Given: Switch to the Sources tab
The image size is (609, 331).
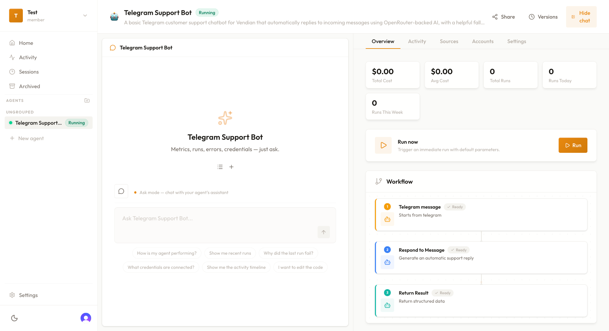Looking at the screenshot, I should (x=449, y=42).
